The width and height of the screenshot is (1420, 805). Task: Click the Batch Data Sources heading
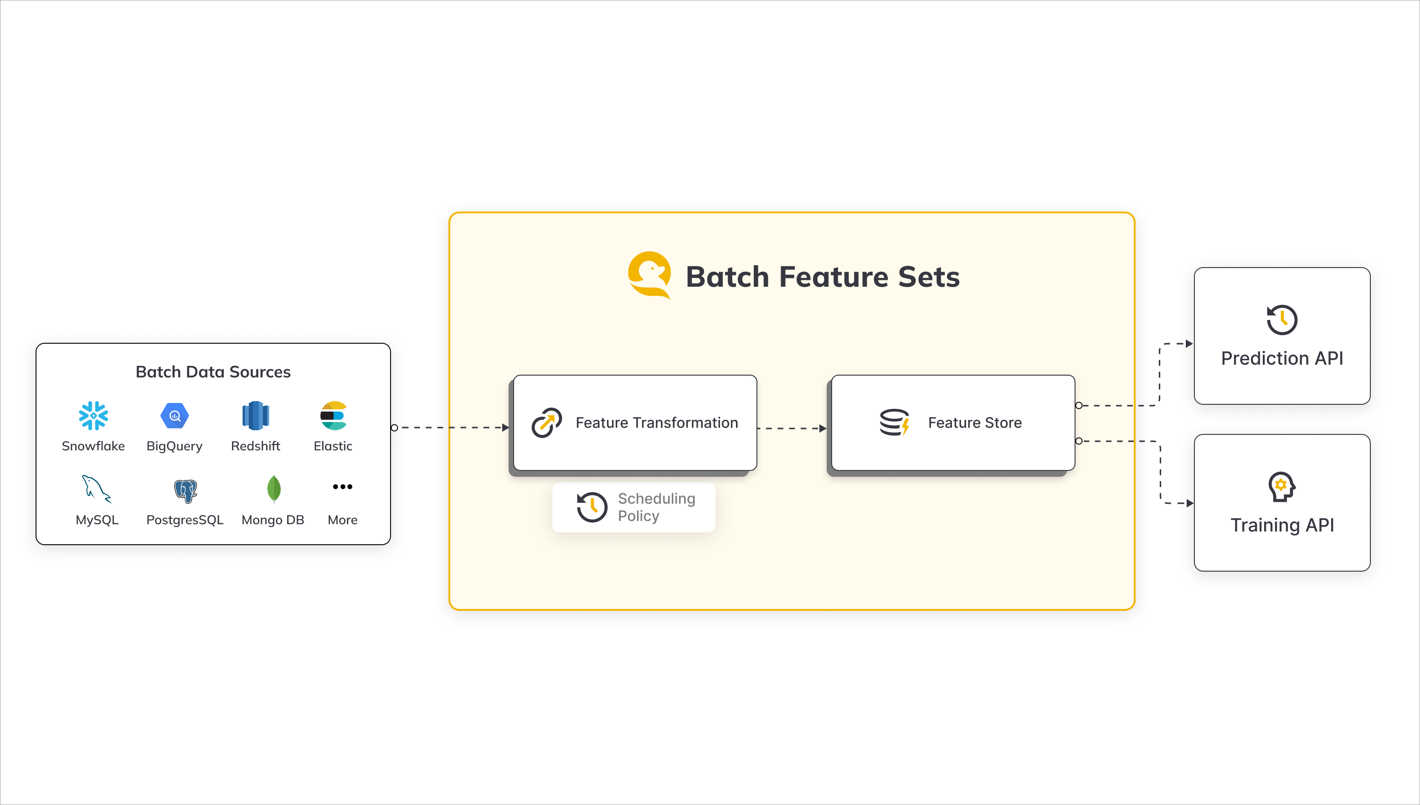click(213, 372)
